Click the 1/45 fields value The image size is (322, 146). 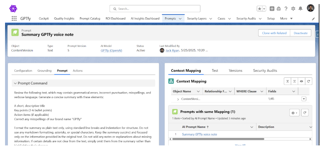271,99
